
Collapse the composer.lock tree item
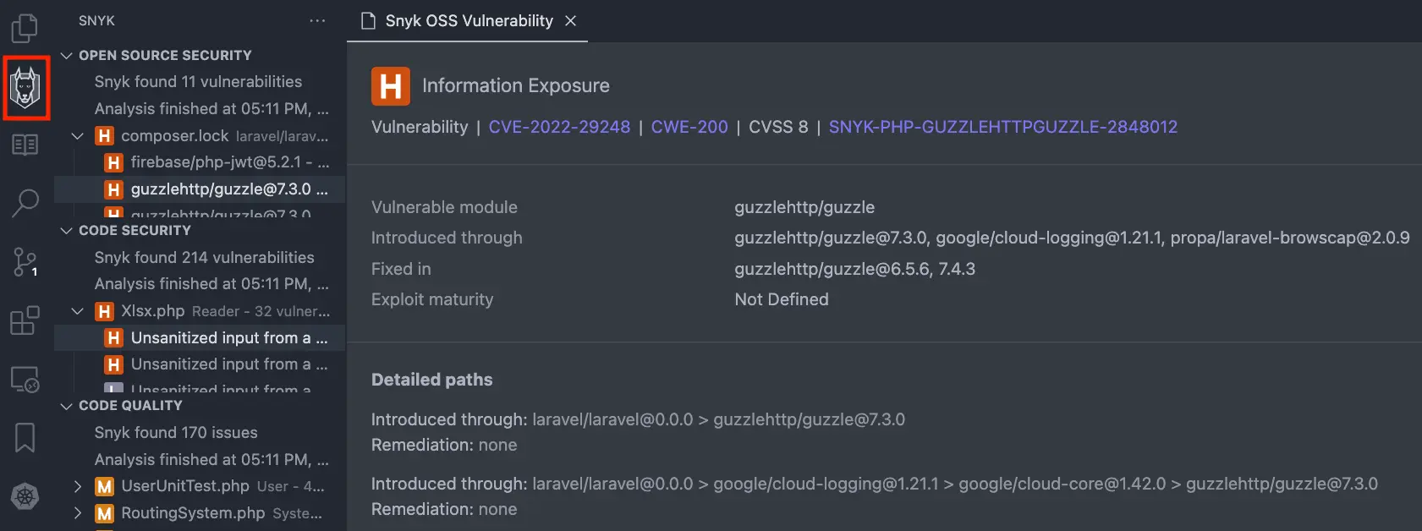77,135
